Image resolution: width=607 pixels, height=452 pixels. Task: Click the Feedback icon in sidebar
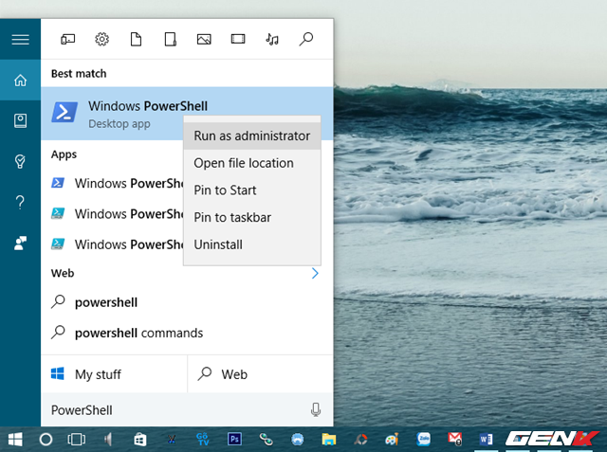tap(20, 243)
